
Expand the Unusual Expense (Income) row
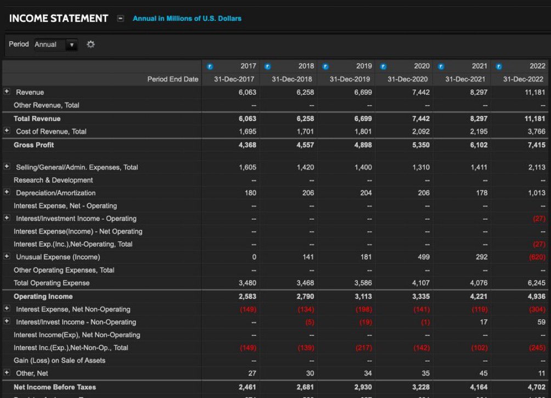[7, 256]
